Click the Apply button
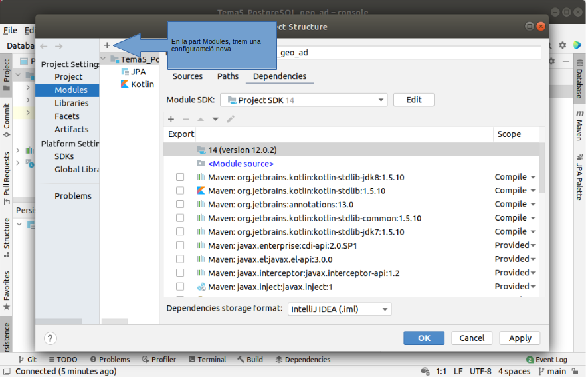 pyautogui.click(x=520, y=338)
